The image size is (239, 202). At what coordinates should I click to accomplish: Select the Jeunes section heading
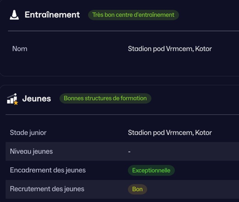[37, 98]
